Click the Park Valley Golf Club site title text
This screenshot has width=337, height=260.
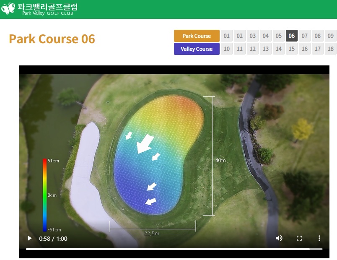coord(47,9)
